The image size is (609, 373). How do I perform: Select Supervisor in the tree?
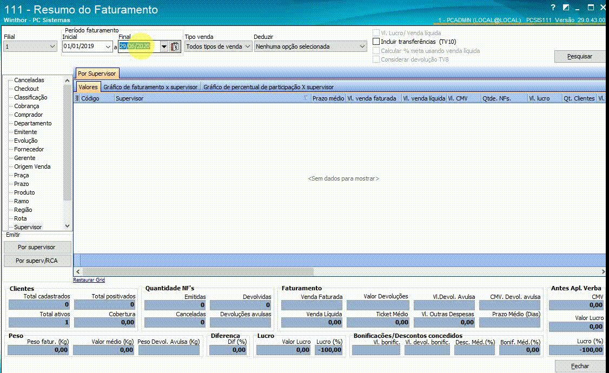[x=28, y=227]
